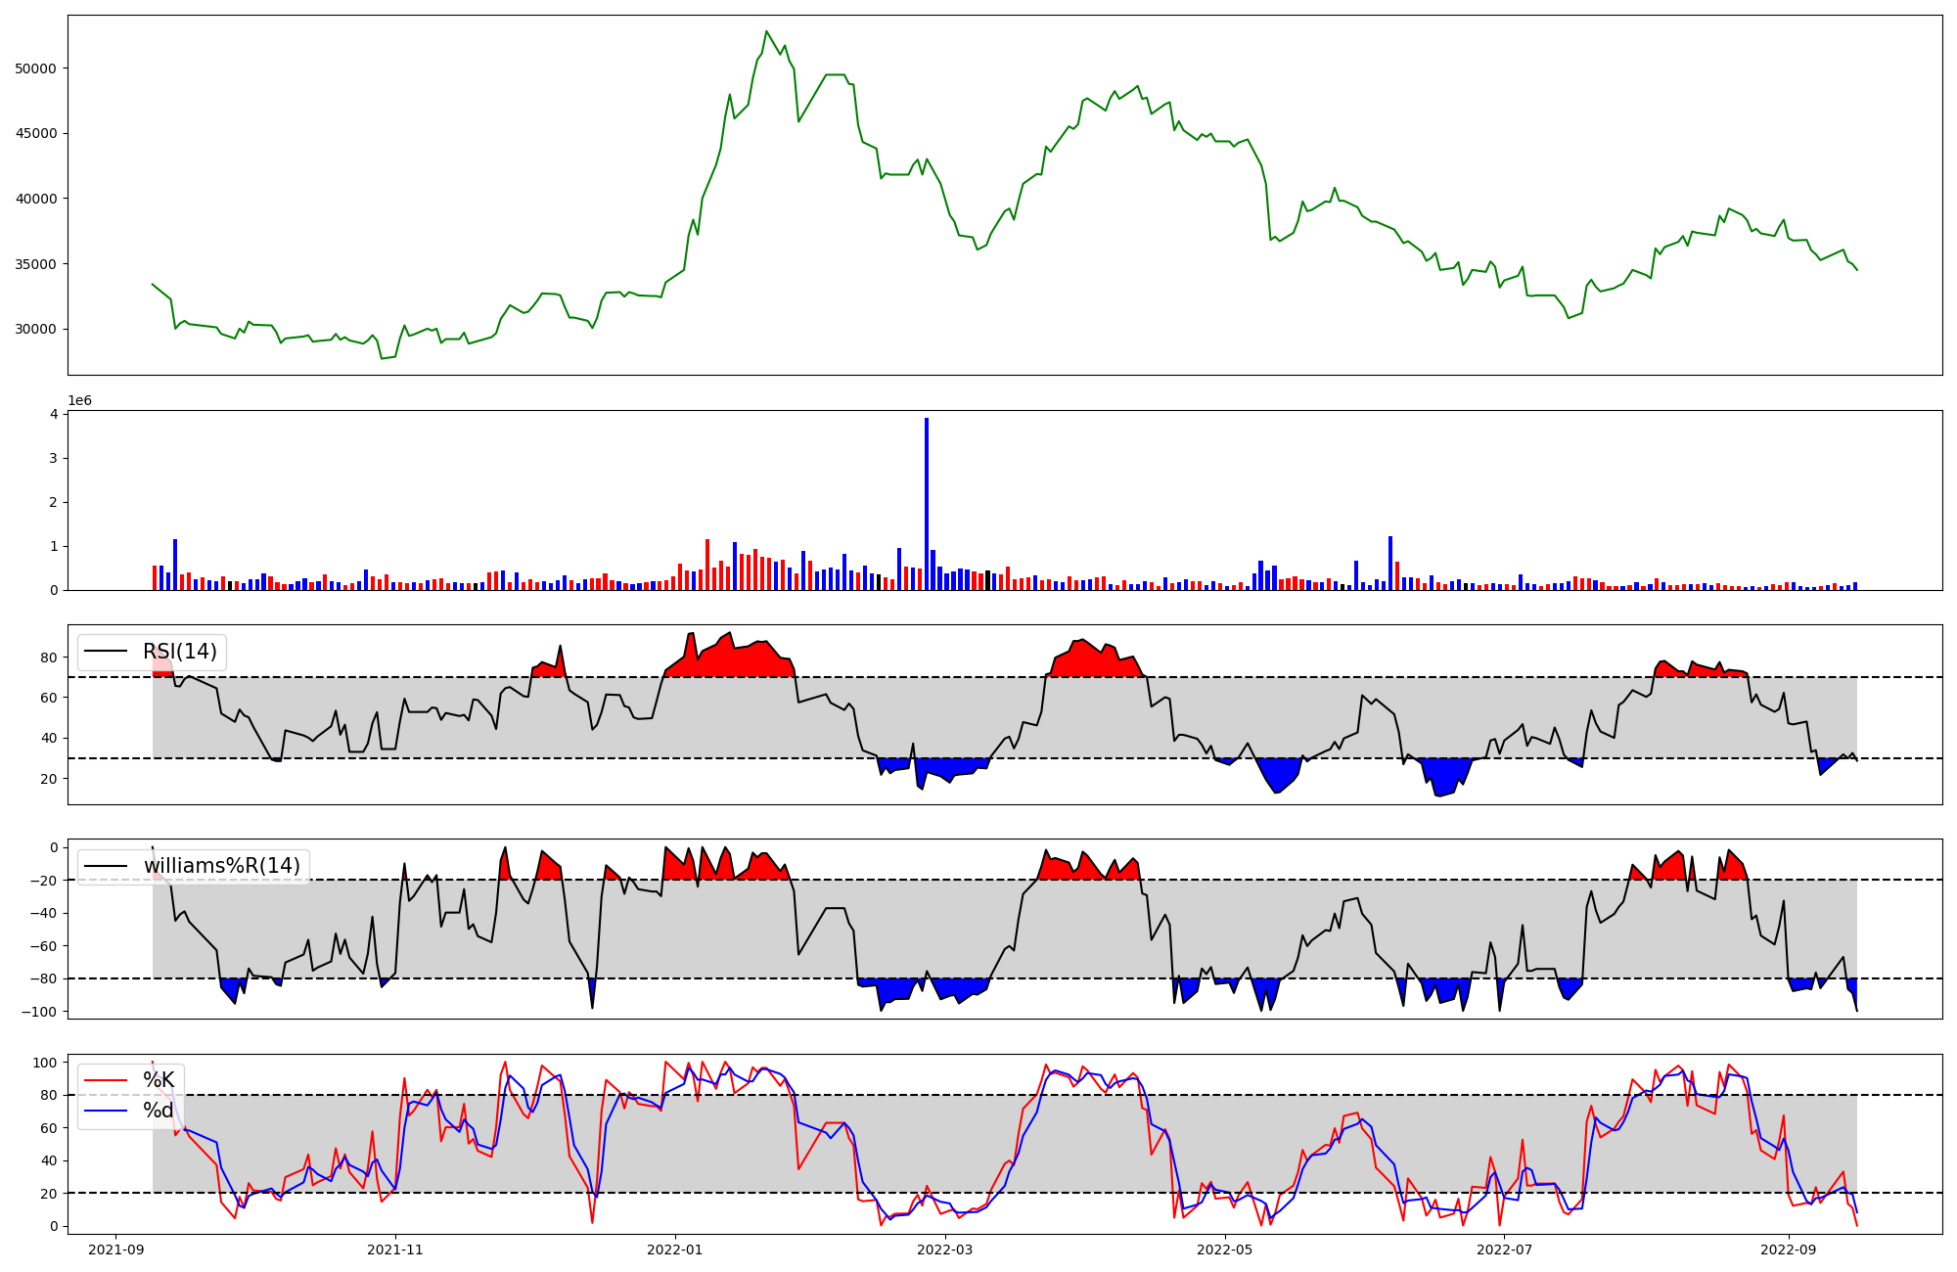Click the 2022-07 x-axis date label
The height and width of the screenshot is (1272, 1957).
(x=1504, y=1249)
